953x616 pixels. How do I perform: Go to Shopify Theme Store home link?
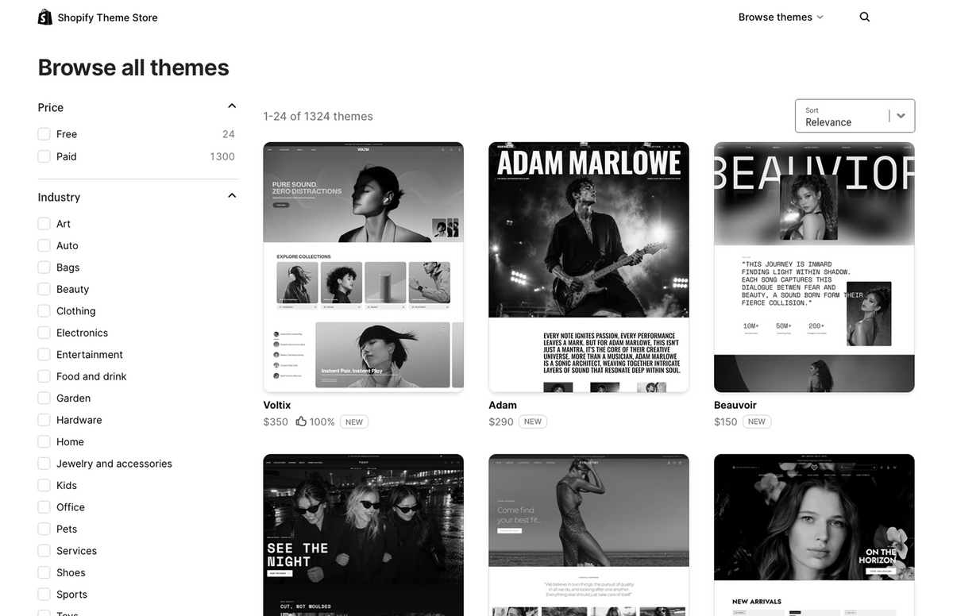pyautogui.click(x=98, y=17)
